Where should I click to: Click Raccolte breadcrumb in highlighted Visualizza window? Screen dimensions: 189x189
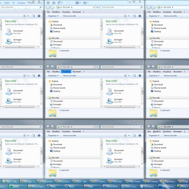tap(66, 67)
